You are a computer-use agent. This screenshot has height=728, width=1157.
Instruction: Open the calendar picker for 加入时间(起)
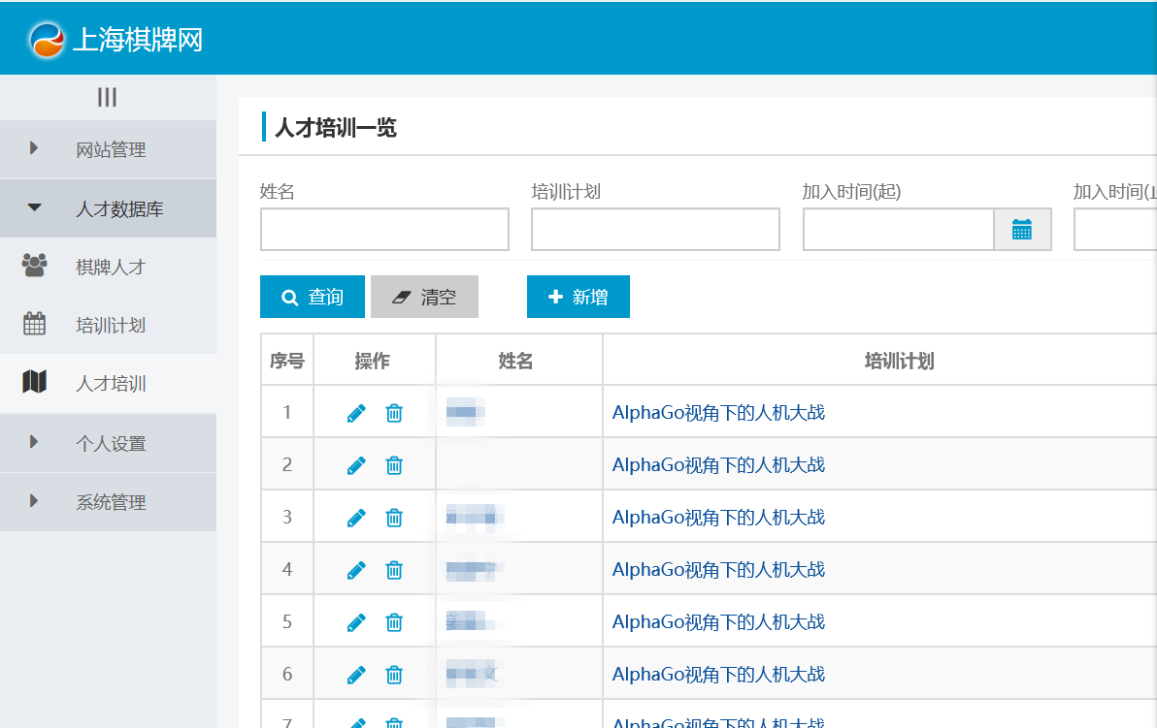(1021, 230)
